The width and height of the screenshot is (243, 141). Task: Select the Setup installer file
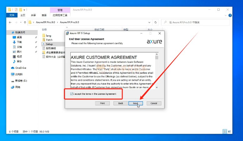click(49, 44)
